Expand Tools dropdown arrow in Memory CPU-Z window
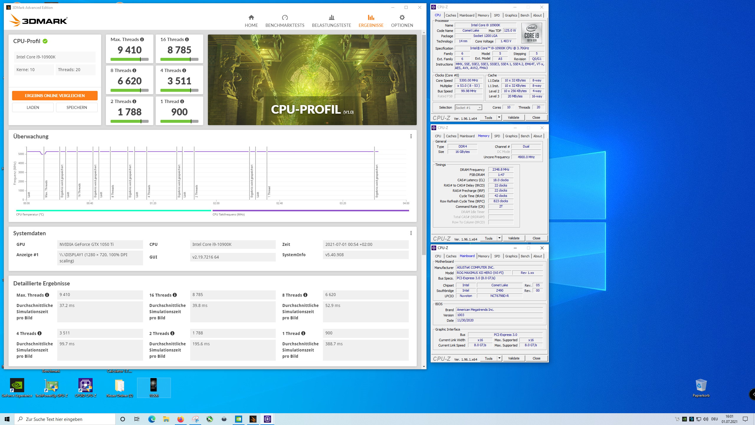The image size is (755, 425). tap(499, 238)
